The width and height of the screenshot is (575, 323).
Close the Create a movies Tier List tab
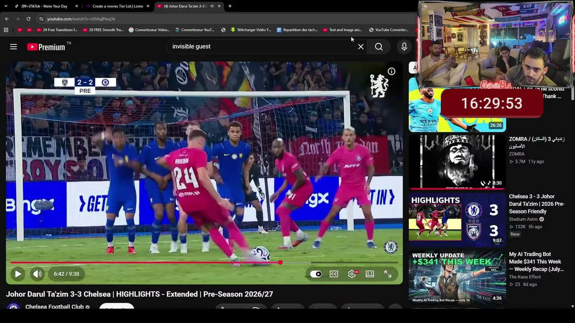148,6
